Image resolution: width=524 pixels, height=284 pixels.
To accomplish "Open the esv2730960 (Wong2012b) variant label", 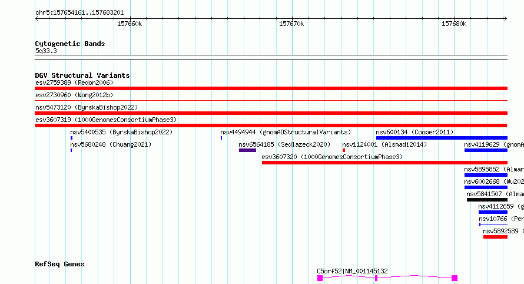I will [x=74, y=95].
